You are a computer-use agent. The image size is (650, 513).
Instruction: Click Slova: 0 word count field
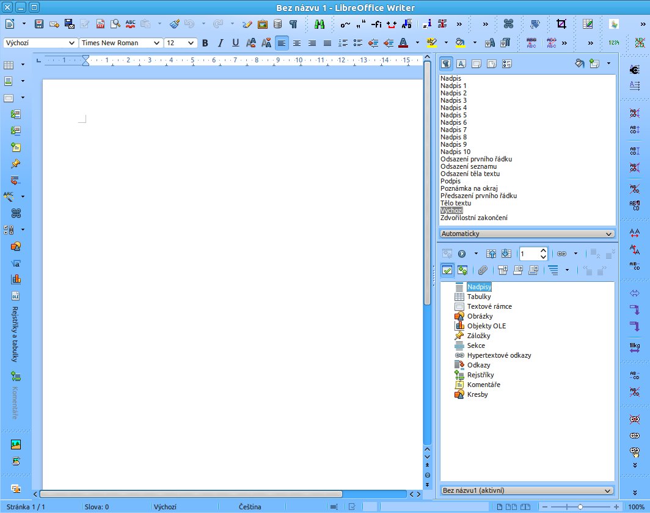tap(97, 507)
